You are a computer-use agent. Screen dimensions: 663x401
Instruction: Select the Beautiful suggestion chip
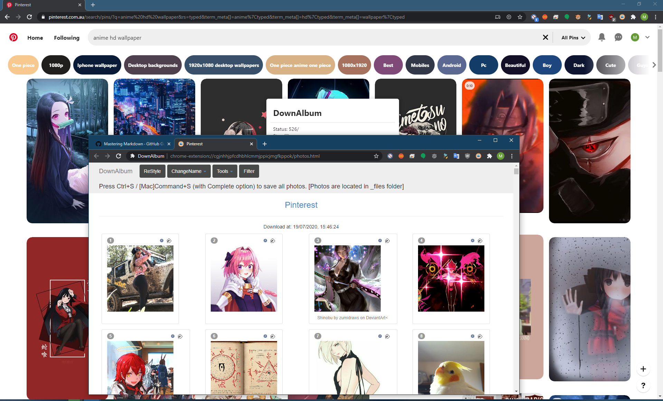click(515, 65)
